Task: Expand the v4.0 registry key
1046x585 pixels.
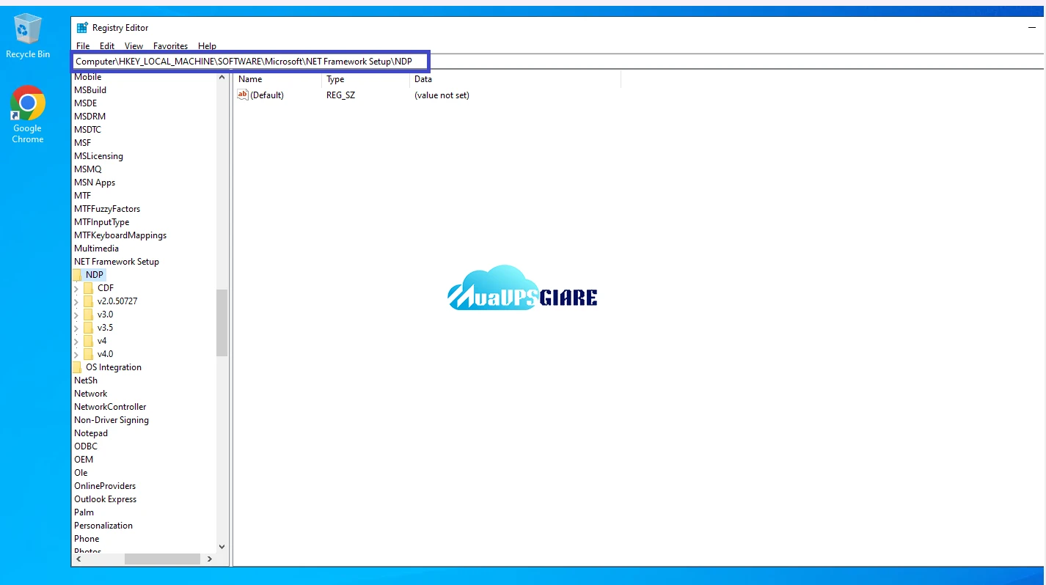Action: click(76, 353)
